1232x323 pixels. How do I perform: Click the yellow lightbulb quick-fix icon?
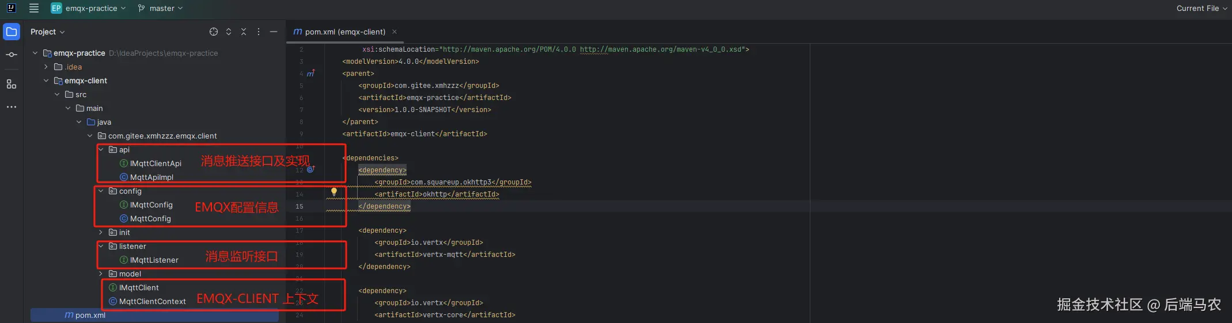(333, 191)
